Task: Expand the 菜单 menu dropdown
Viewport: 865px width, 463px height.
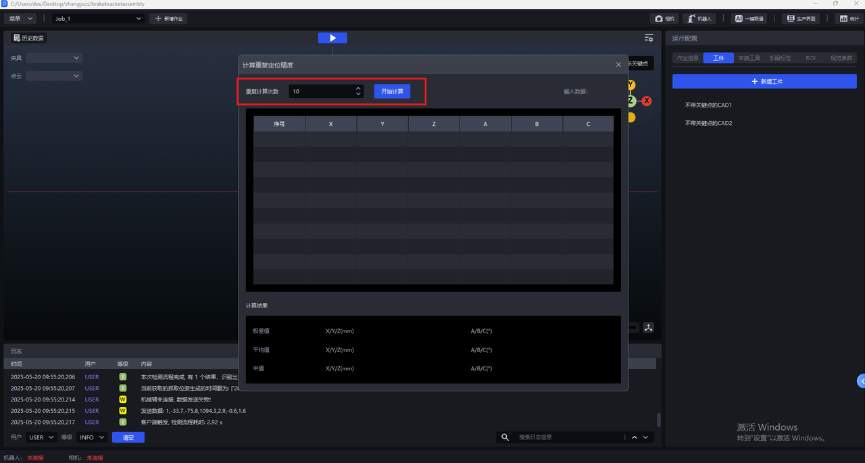Action: tap(22, 19)
